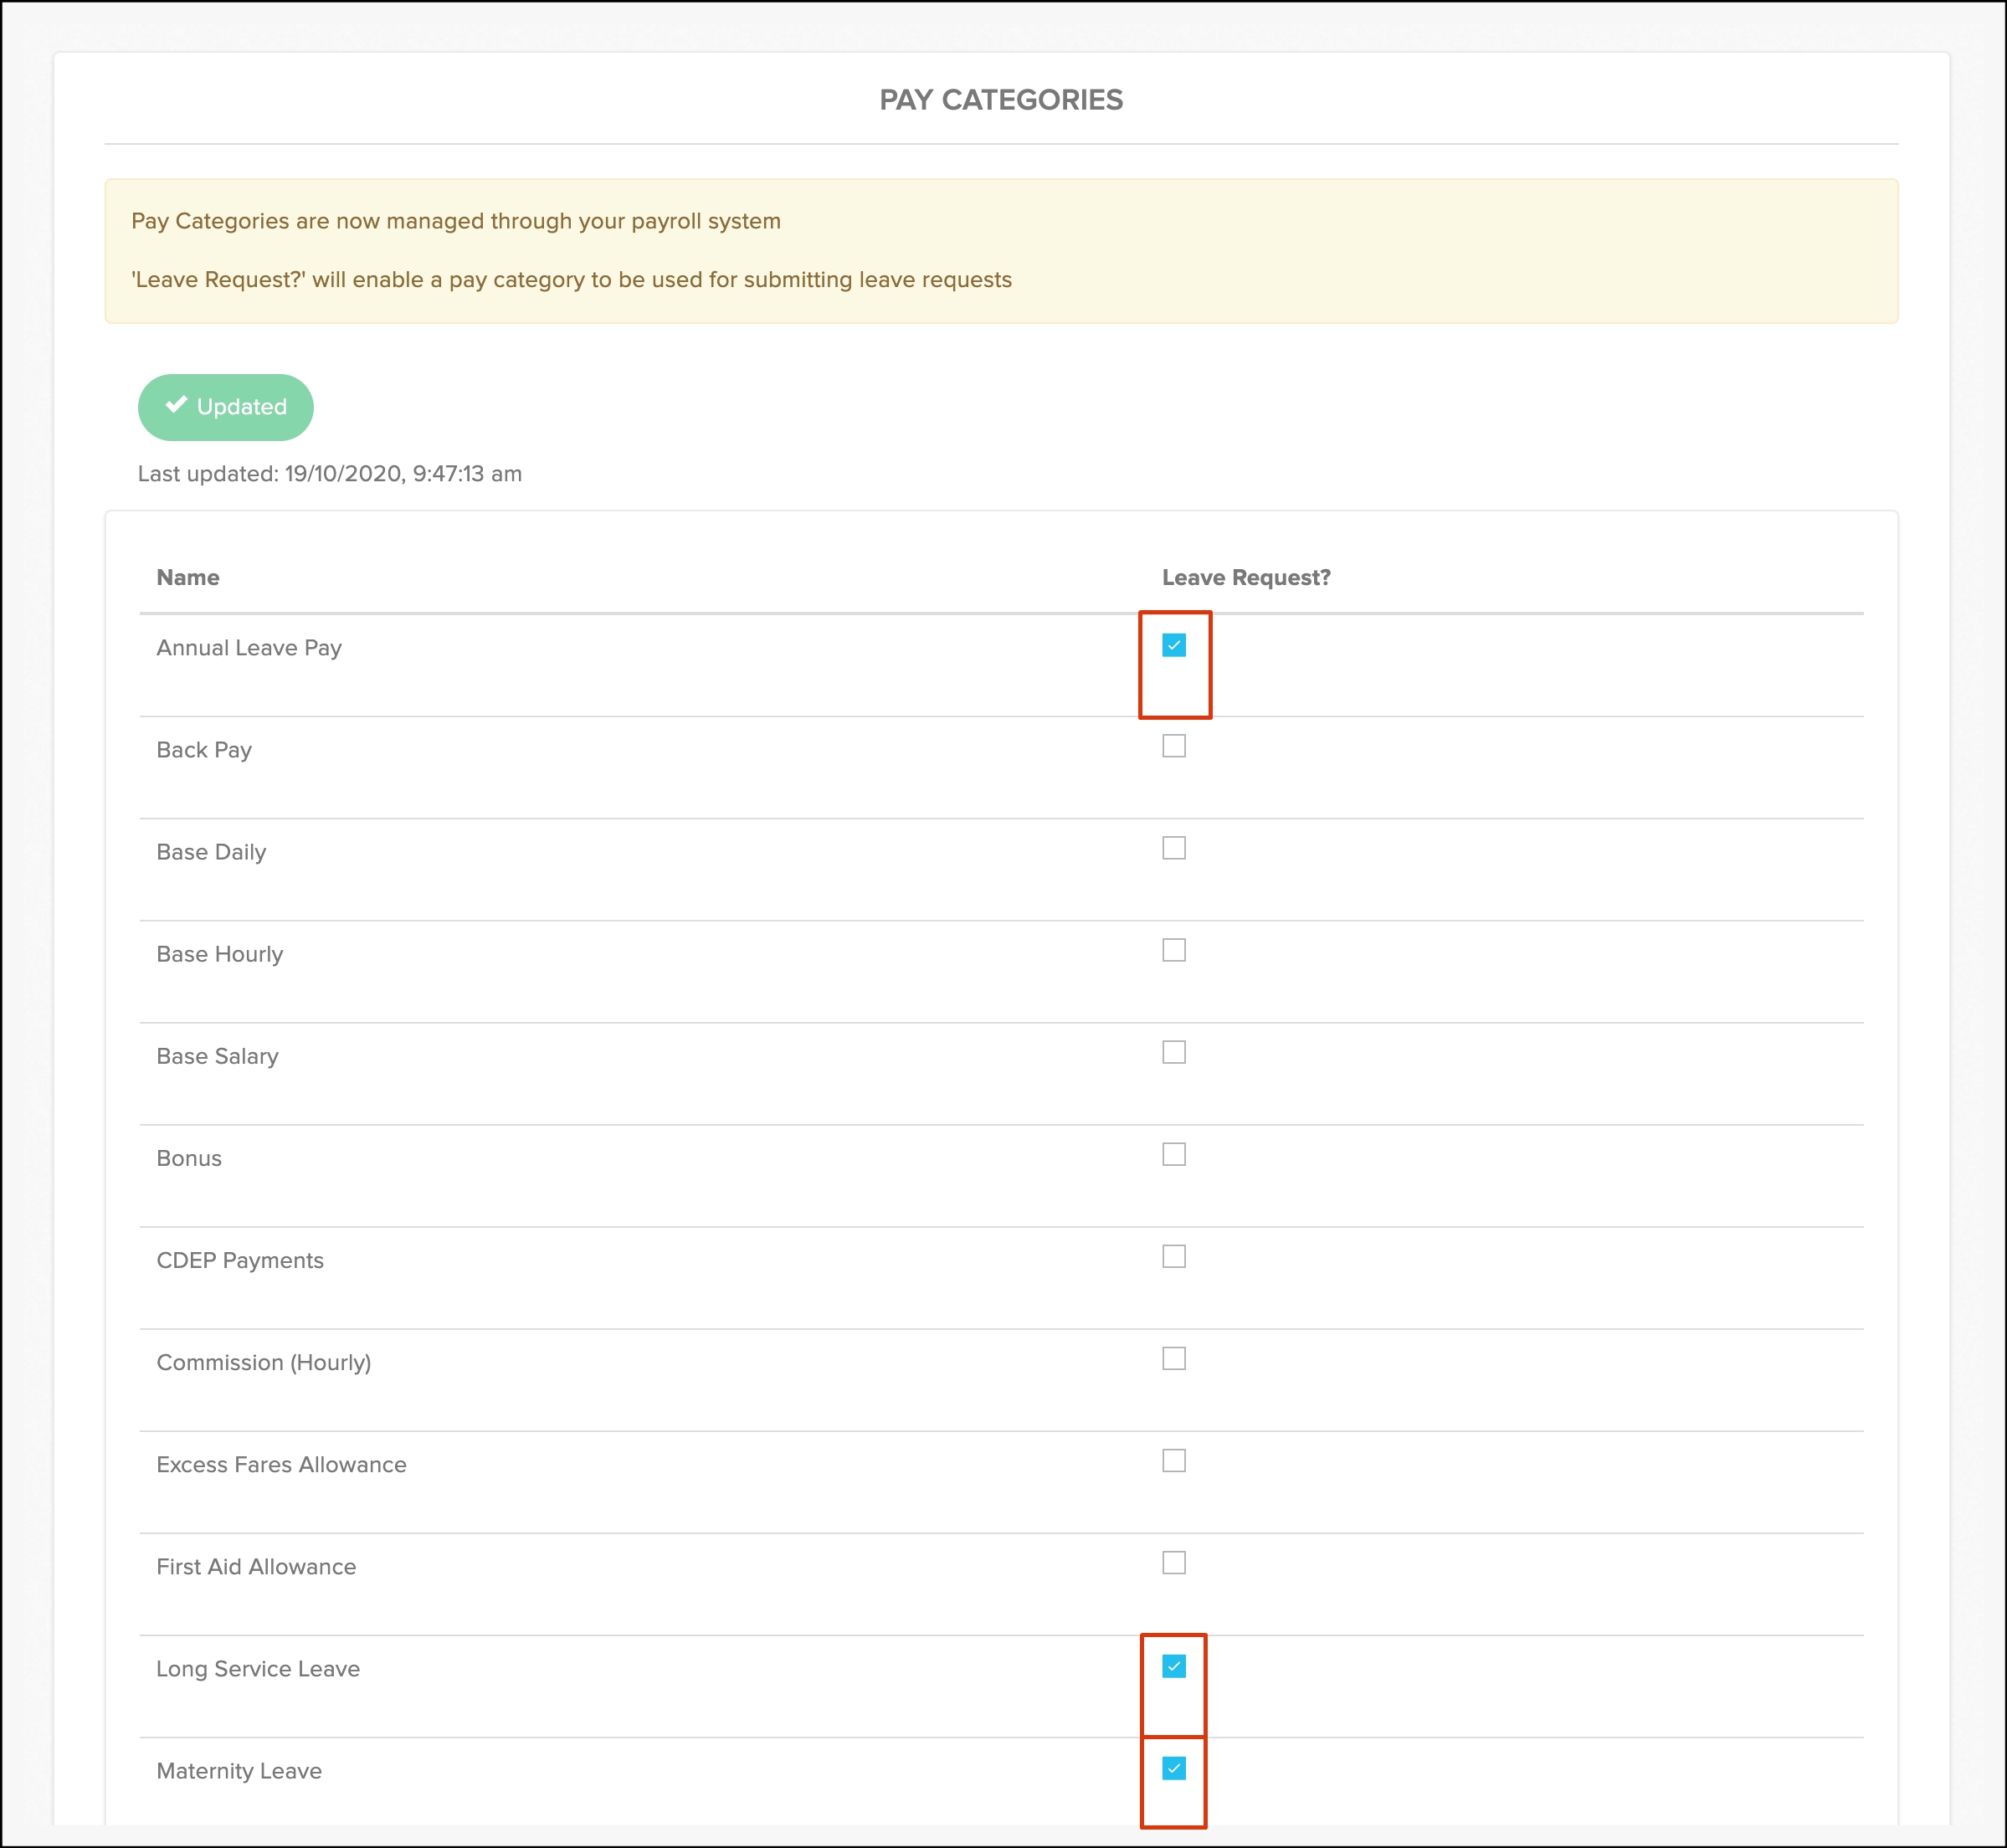Tick Excess Fares Allowance leave request box
Image resolution: width=2007 pixels, height=1848 pixels.
tap(1174, 1461)
